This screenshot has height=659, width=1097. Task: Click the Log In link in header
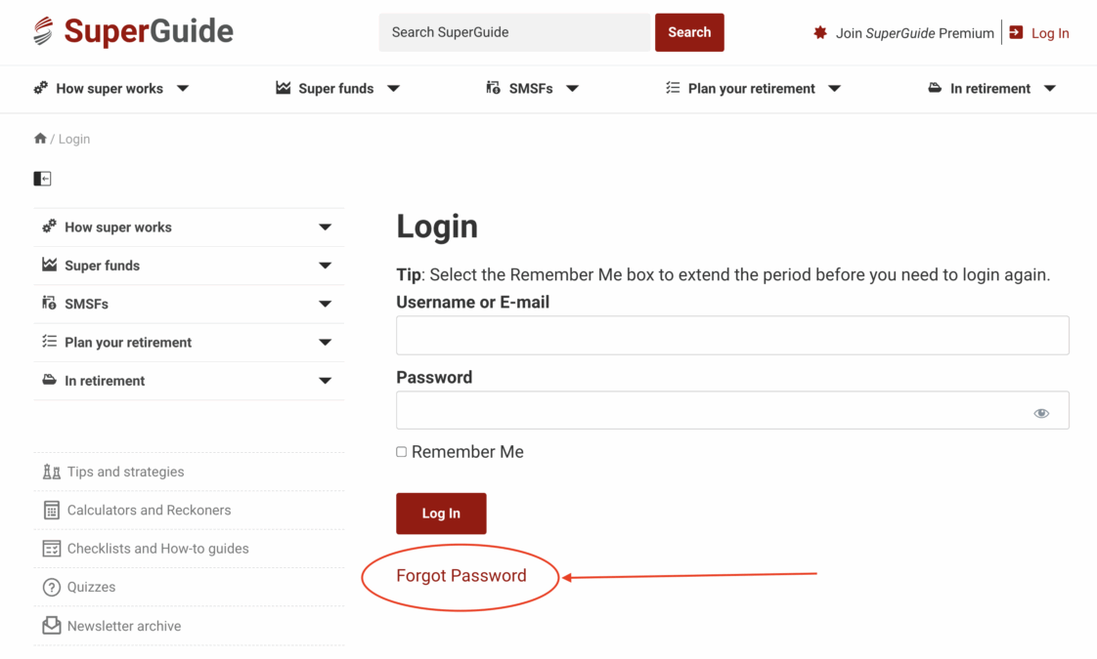pyautogui.click(x=1050, y=33)
